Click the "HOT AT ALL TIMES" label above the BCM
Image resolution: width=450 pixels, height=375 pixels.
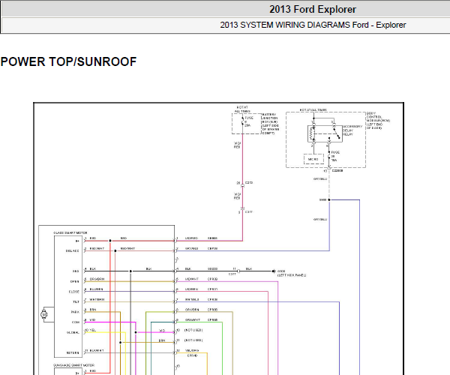(313, 110)
